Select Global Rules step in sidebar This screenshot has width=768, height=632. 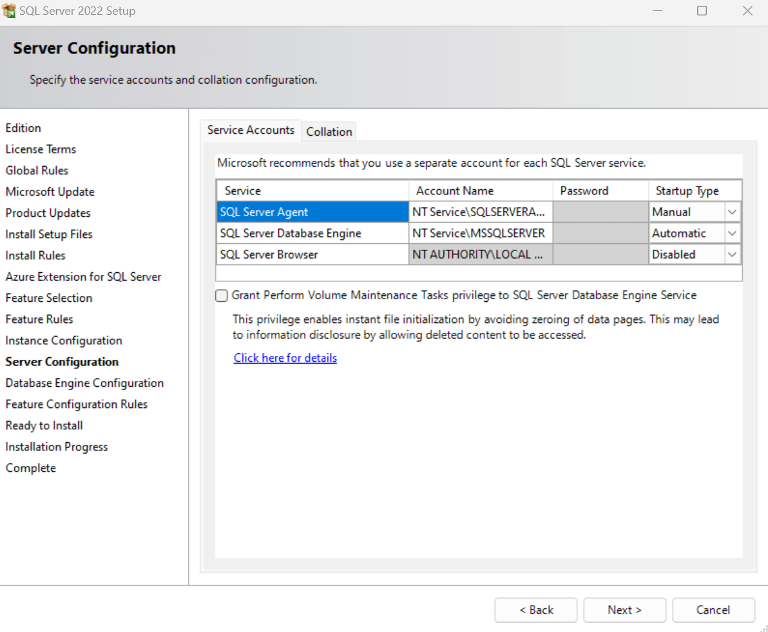tap(37, 171)
